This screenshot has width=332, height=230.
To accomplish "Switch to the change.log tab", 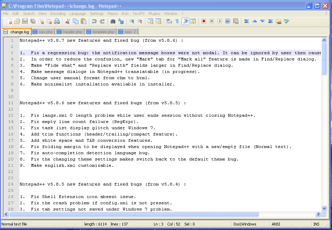I will [x=17, y=32].
